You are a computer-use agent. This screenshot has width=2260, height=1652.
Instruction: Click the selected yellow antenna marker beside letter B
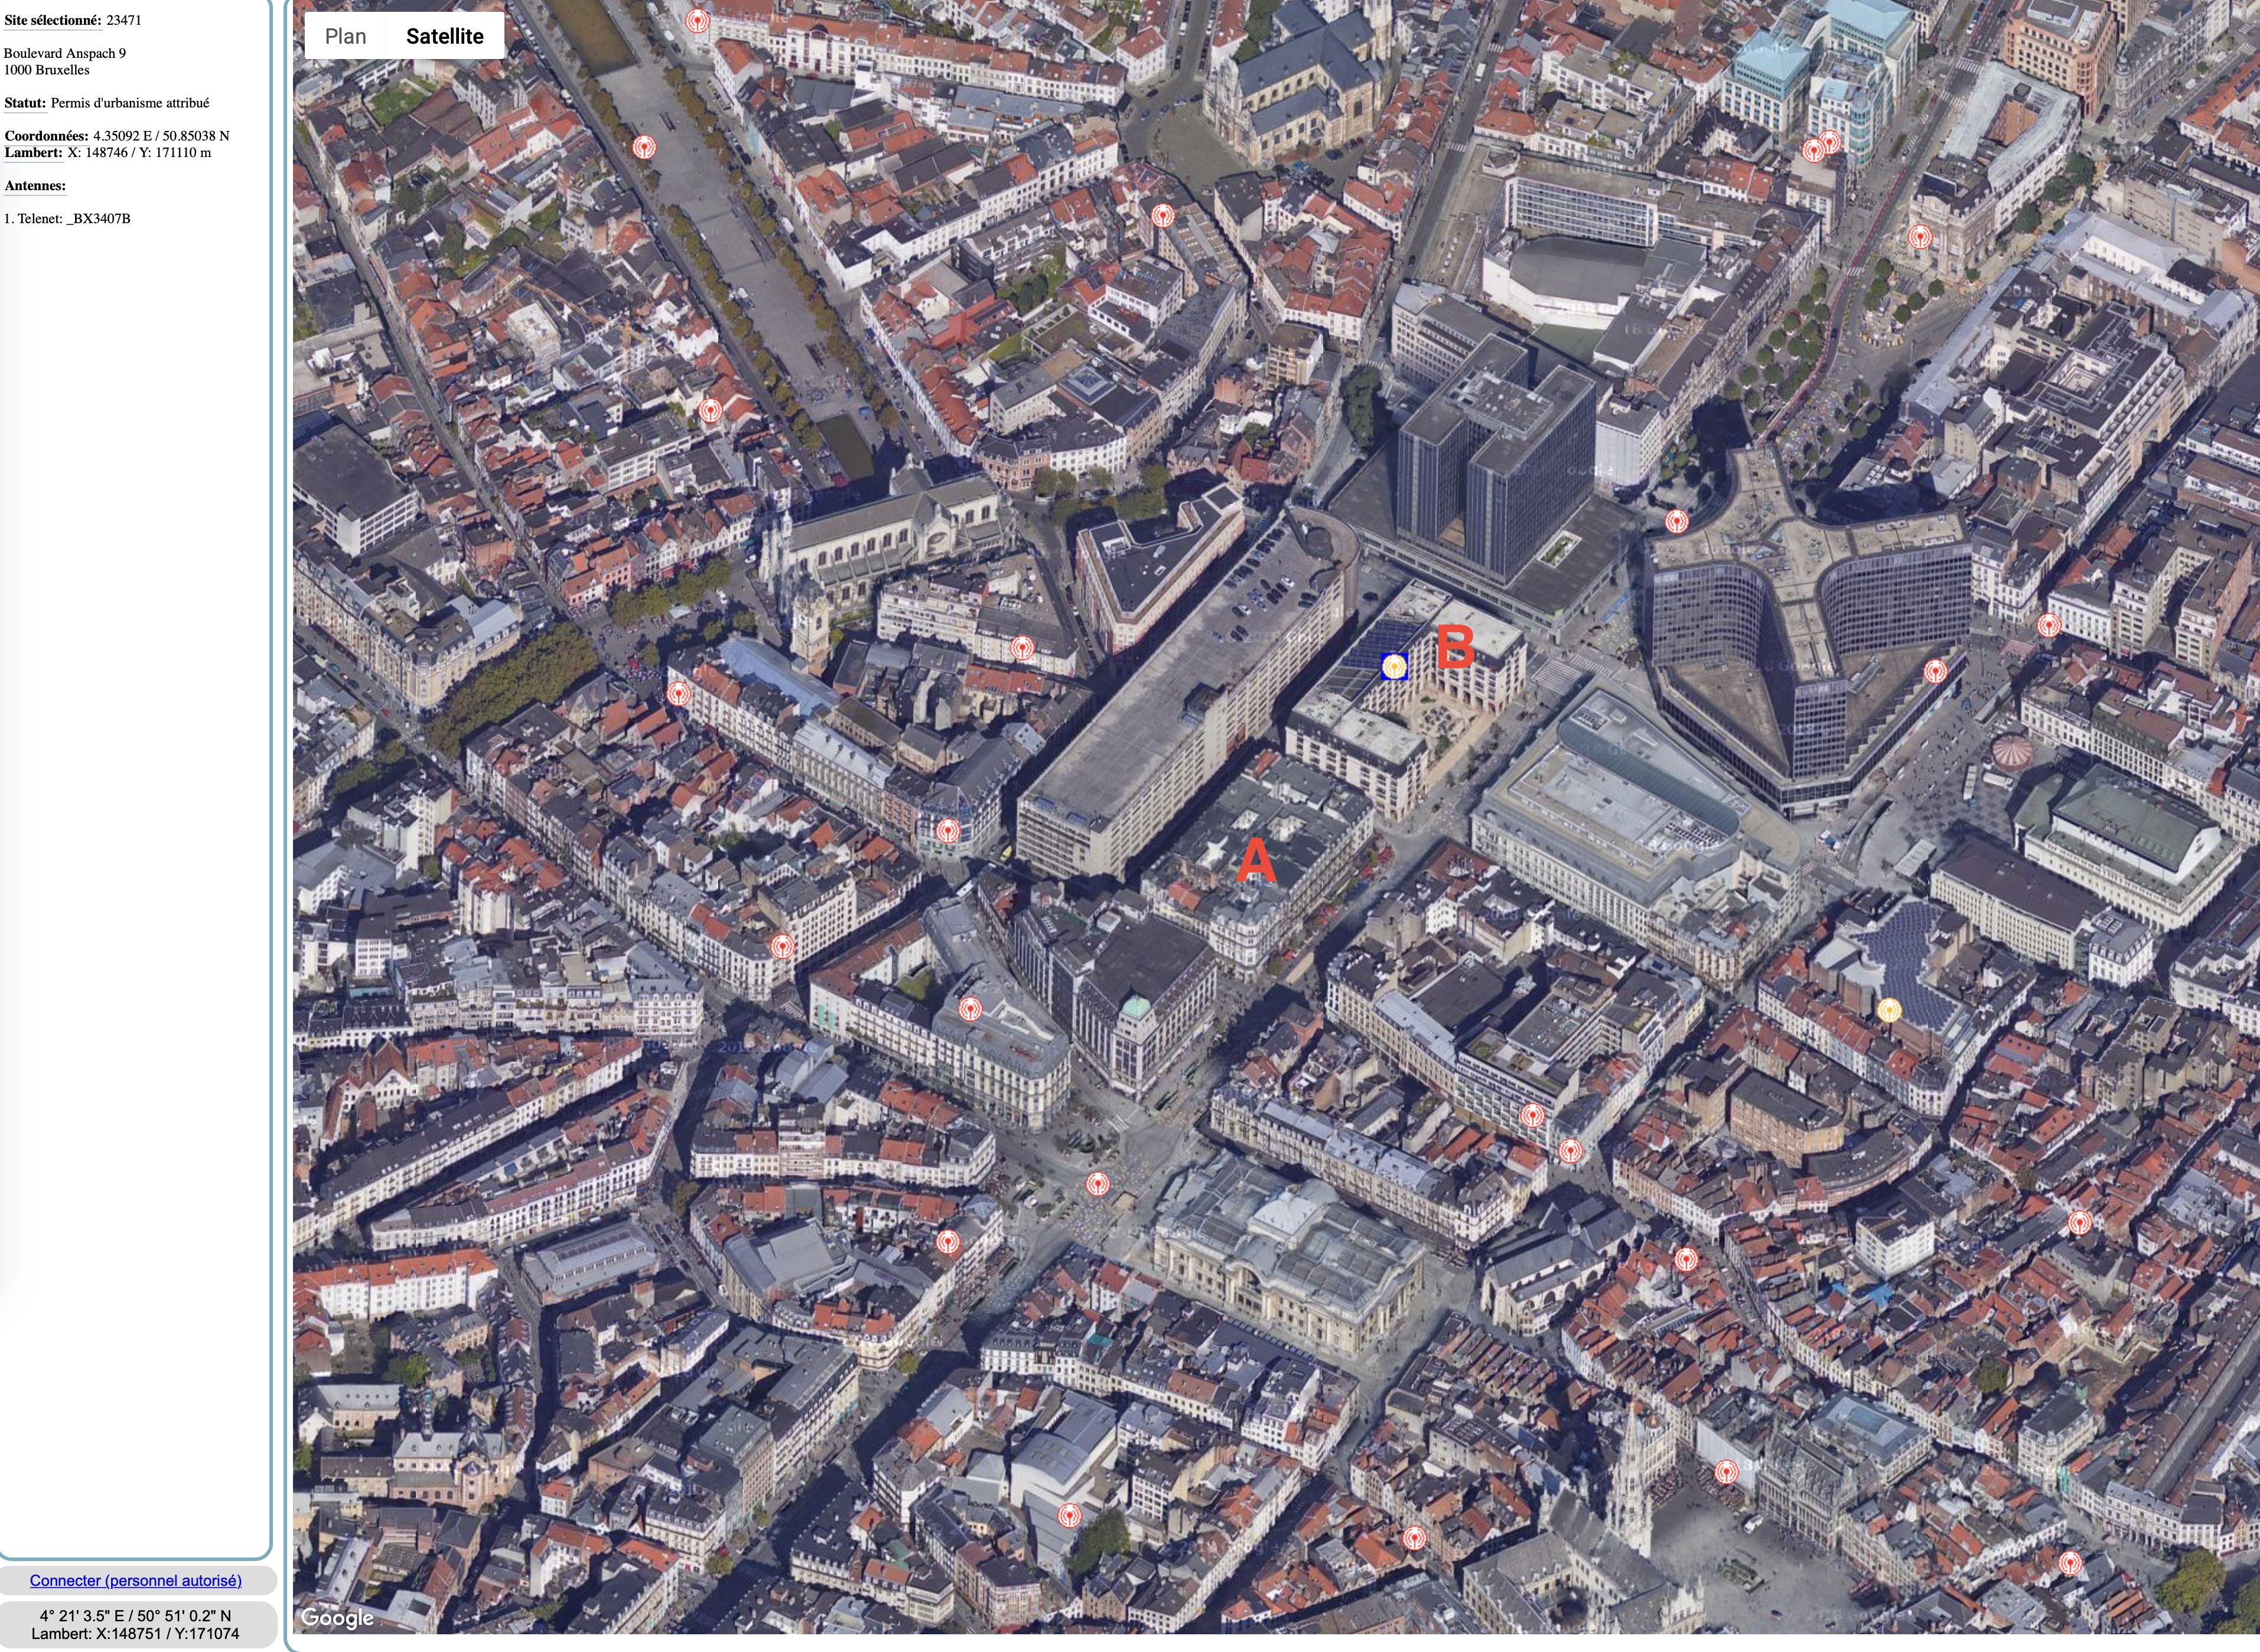(1393, 666)
